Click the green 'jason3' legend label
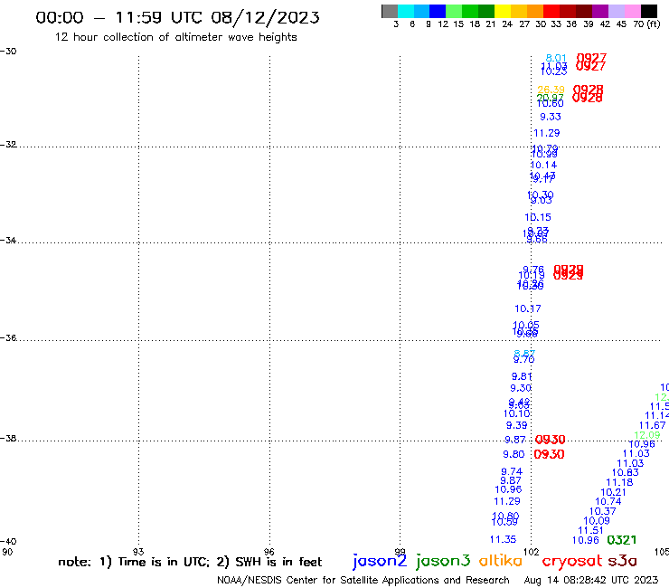Image resolution: width=669 pixels, height=588 pixels. [443, 561]
